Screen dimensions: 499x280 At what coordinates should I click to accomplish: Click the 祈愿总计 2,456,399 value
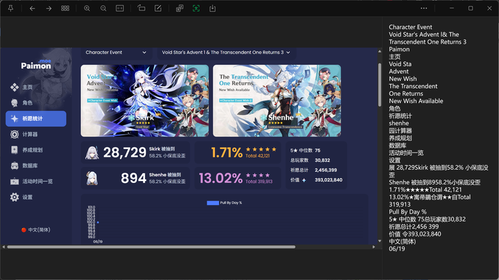(x=326, y=170)
